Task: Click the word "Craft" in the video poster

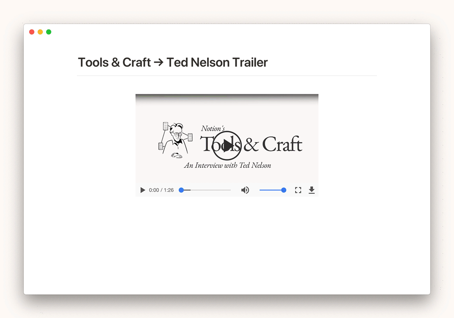Action: tap(282, 145)
